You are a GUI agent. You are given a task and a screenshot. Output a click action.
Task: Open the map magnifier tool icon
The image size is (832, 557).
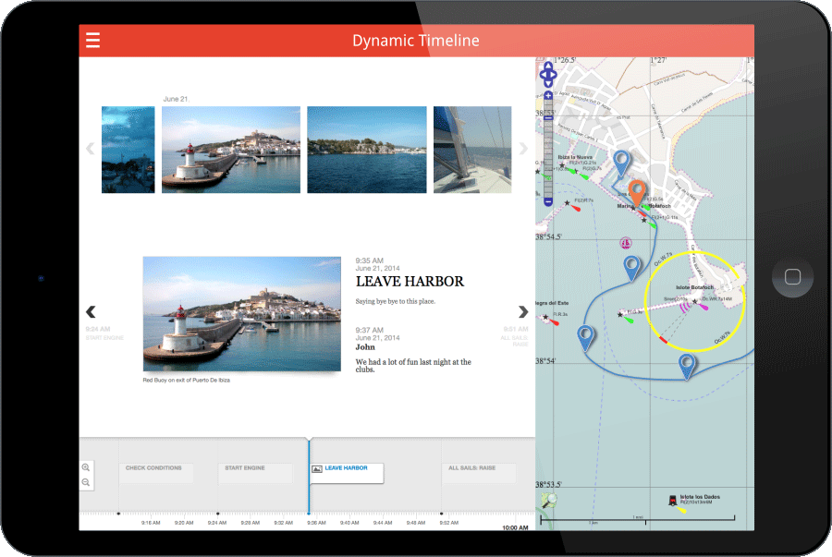pos(549,500)
